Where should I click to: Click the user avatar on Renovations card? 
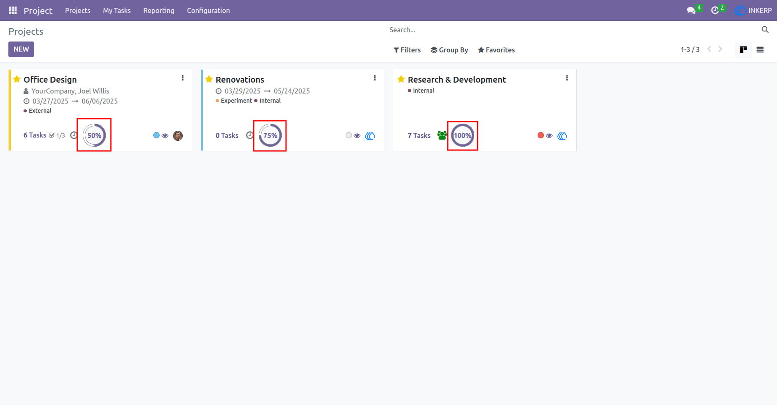point(370,135)
